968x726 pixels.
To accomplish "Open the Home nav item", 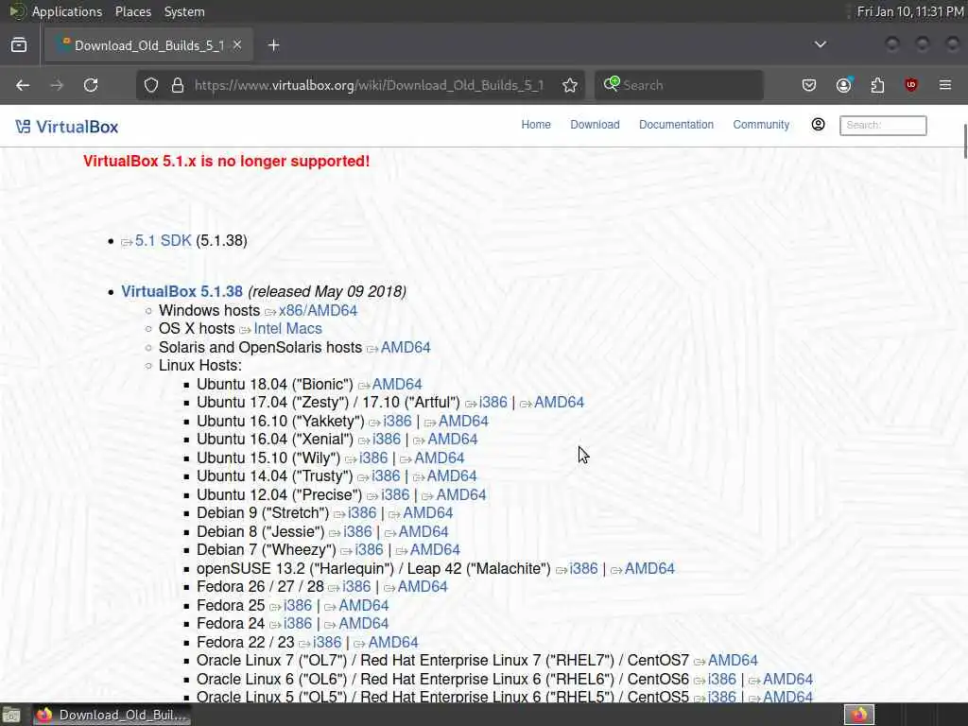I will pos(536,125).
